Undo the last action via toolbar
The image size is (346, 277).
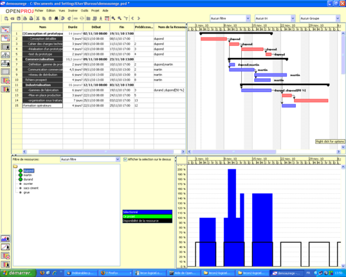(62, 18)
